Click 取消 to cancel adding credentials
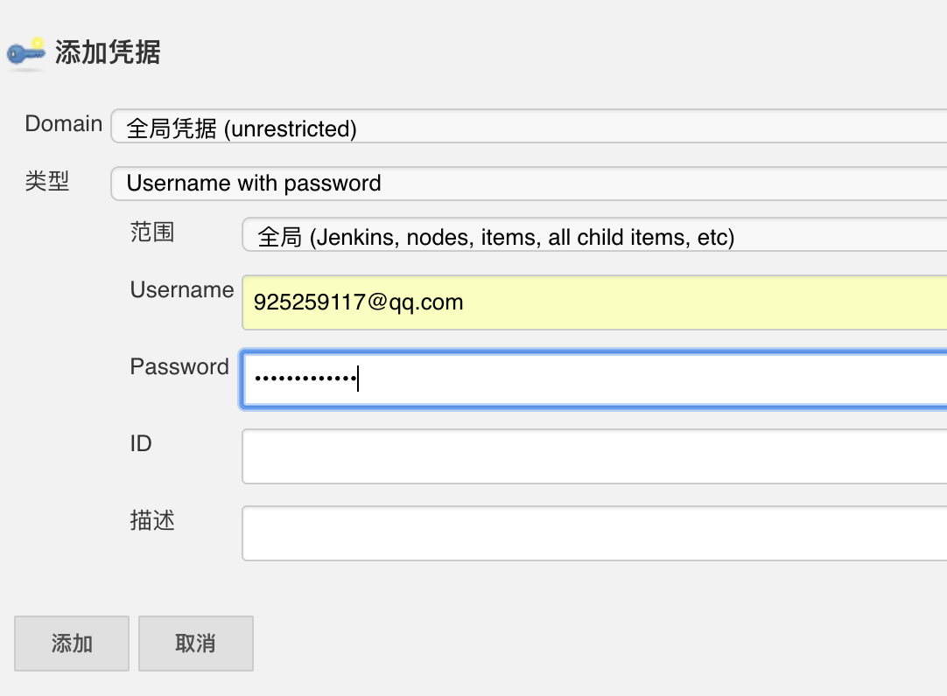 (195, 644)
